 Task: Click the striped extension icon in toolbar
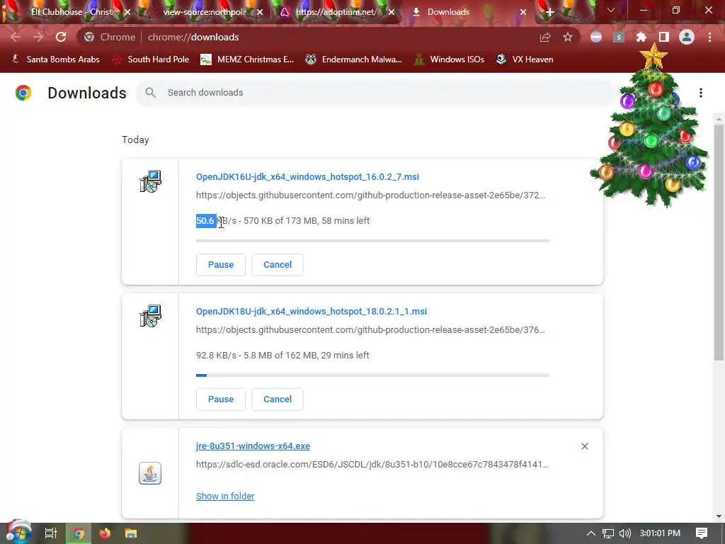[x=596, y=37]
